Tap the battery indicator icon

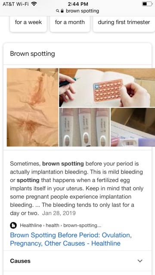click(147, 4)
